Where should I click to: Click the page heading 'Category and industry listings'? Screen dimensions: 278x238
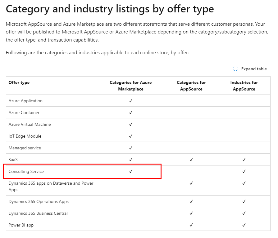pos(110,9)
